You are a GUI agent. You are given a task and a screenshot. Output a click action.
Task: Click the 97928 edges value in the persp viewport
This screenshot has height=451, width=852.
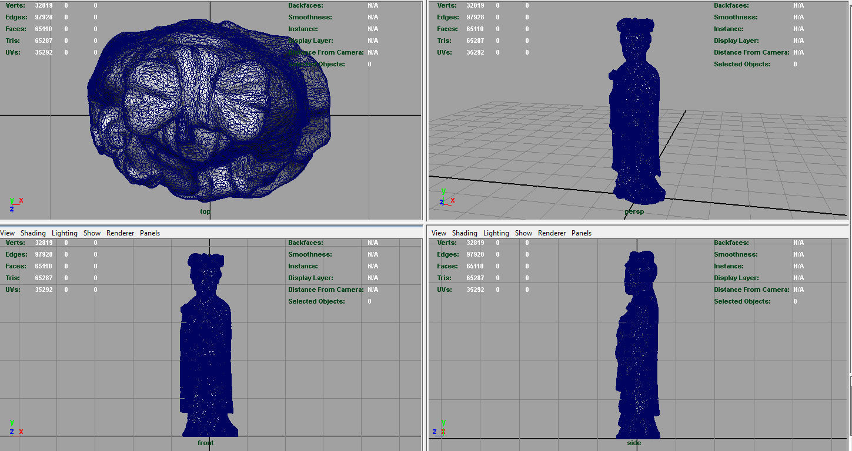click(475, 17)
